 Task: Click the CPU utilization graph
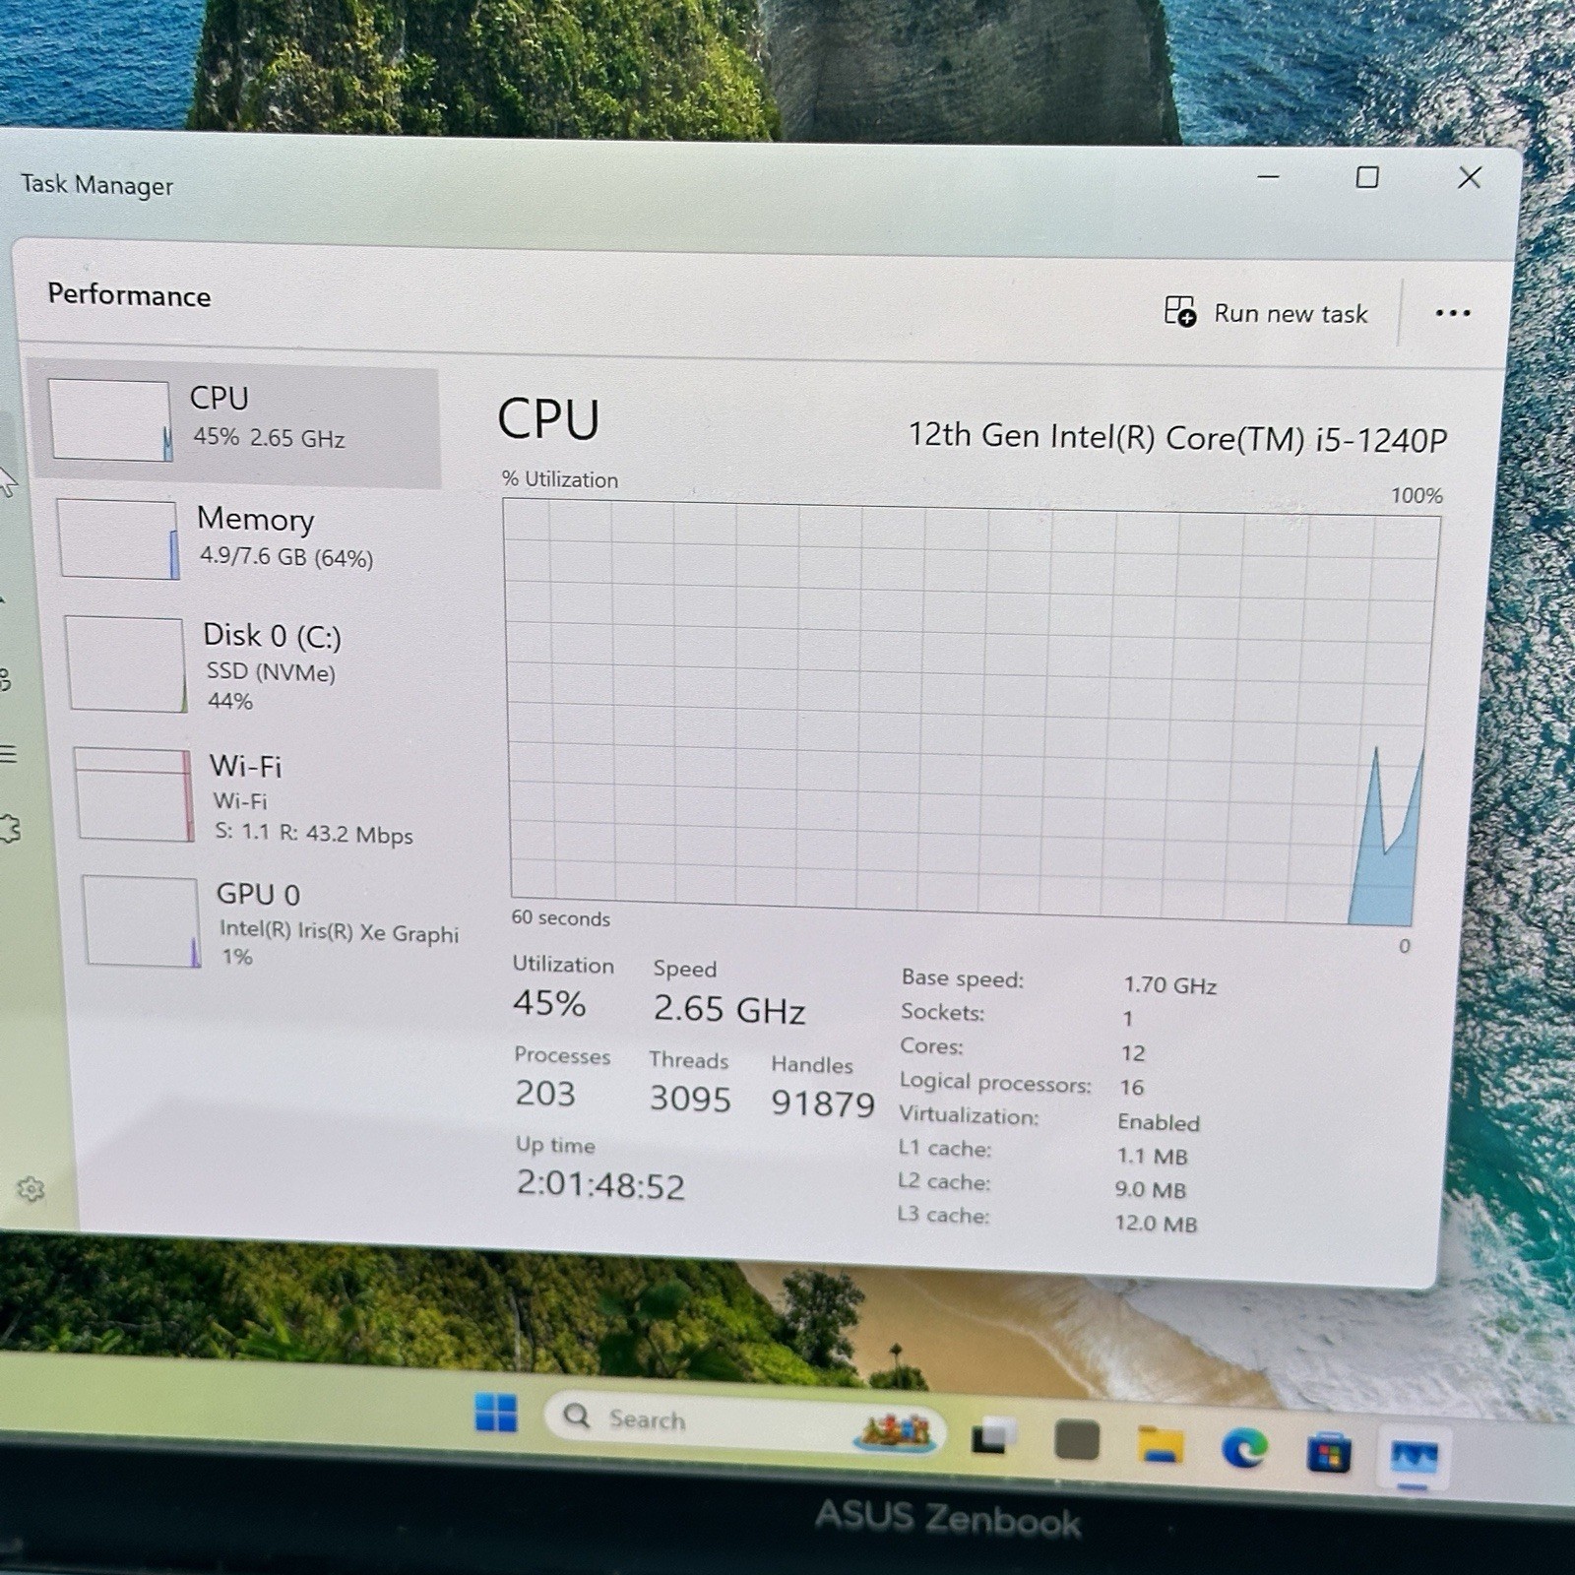[970, 714]
